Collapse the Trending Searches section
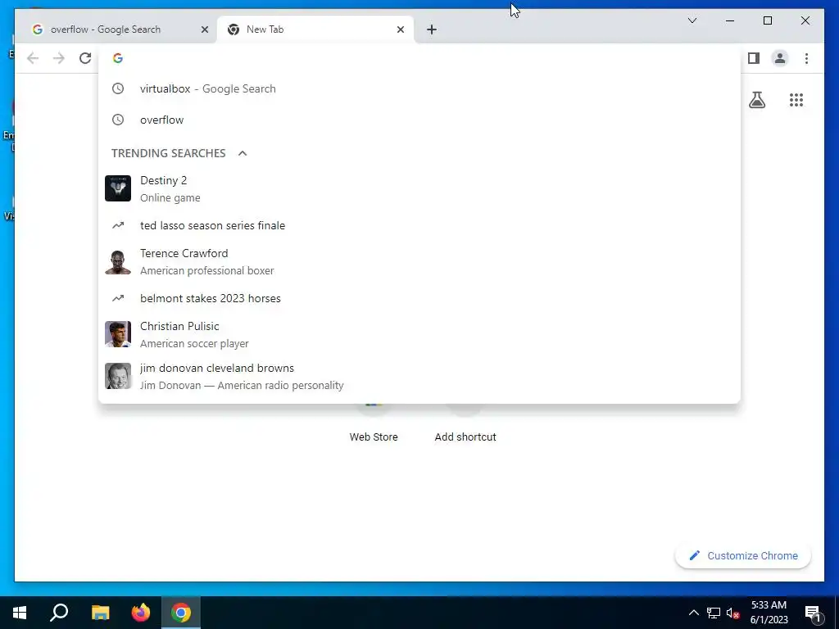Screen dimensions: 839x629 (x=243, y=153)
